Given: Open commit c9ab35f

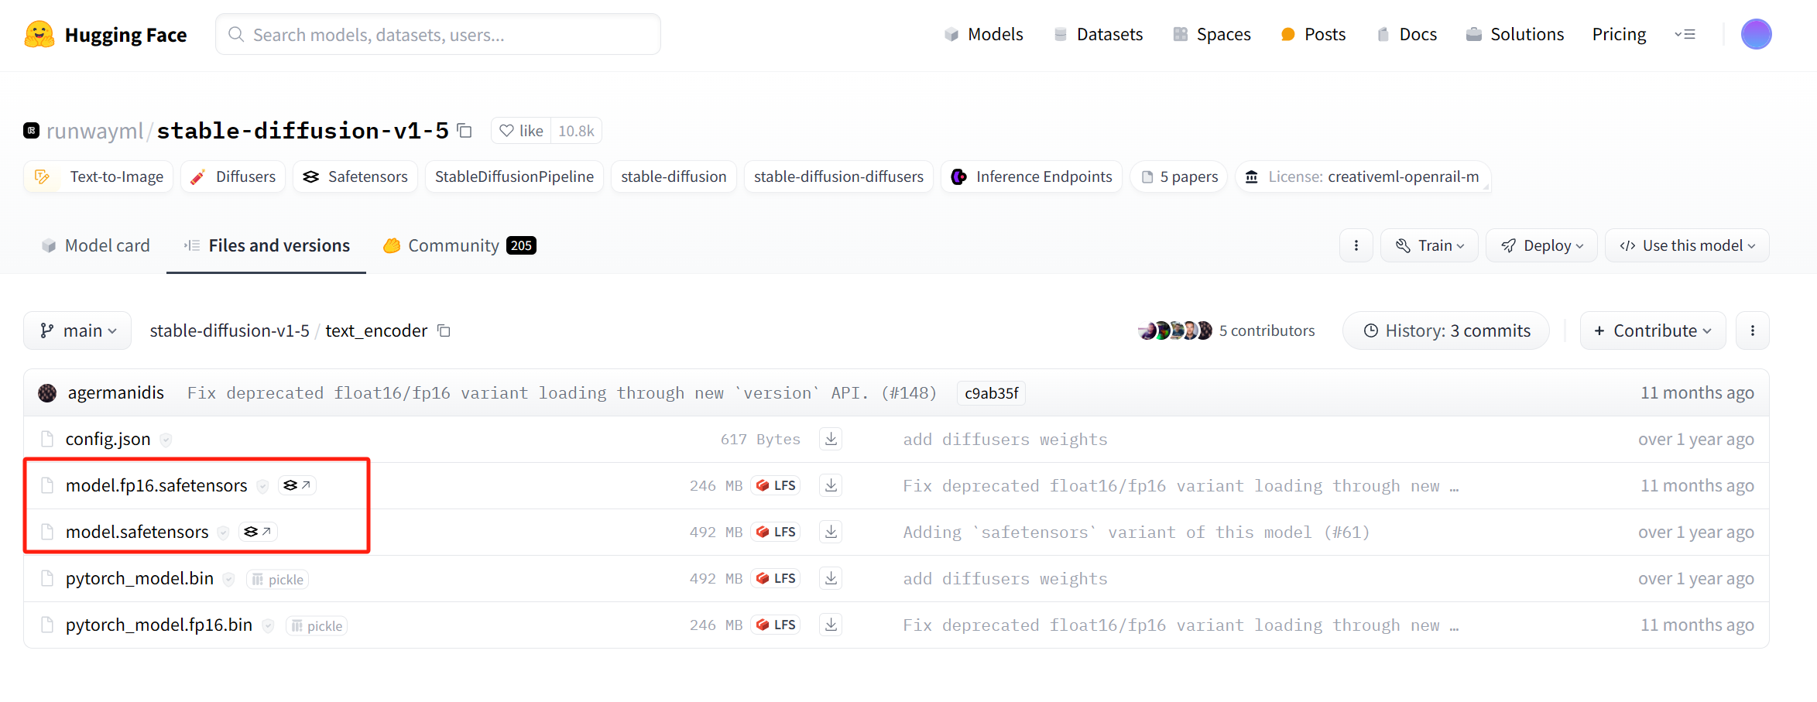Looking at the screenshot, I should click(991, 393).
